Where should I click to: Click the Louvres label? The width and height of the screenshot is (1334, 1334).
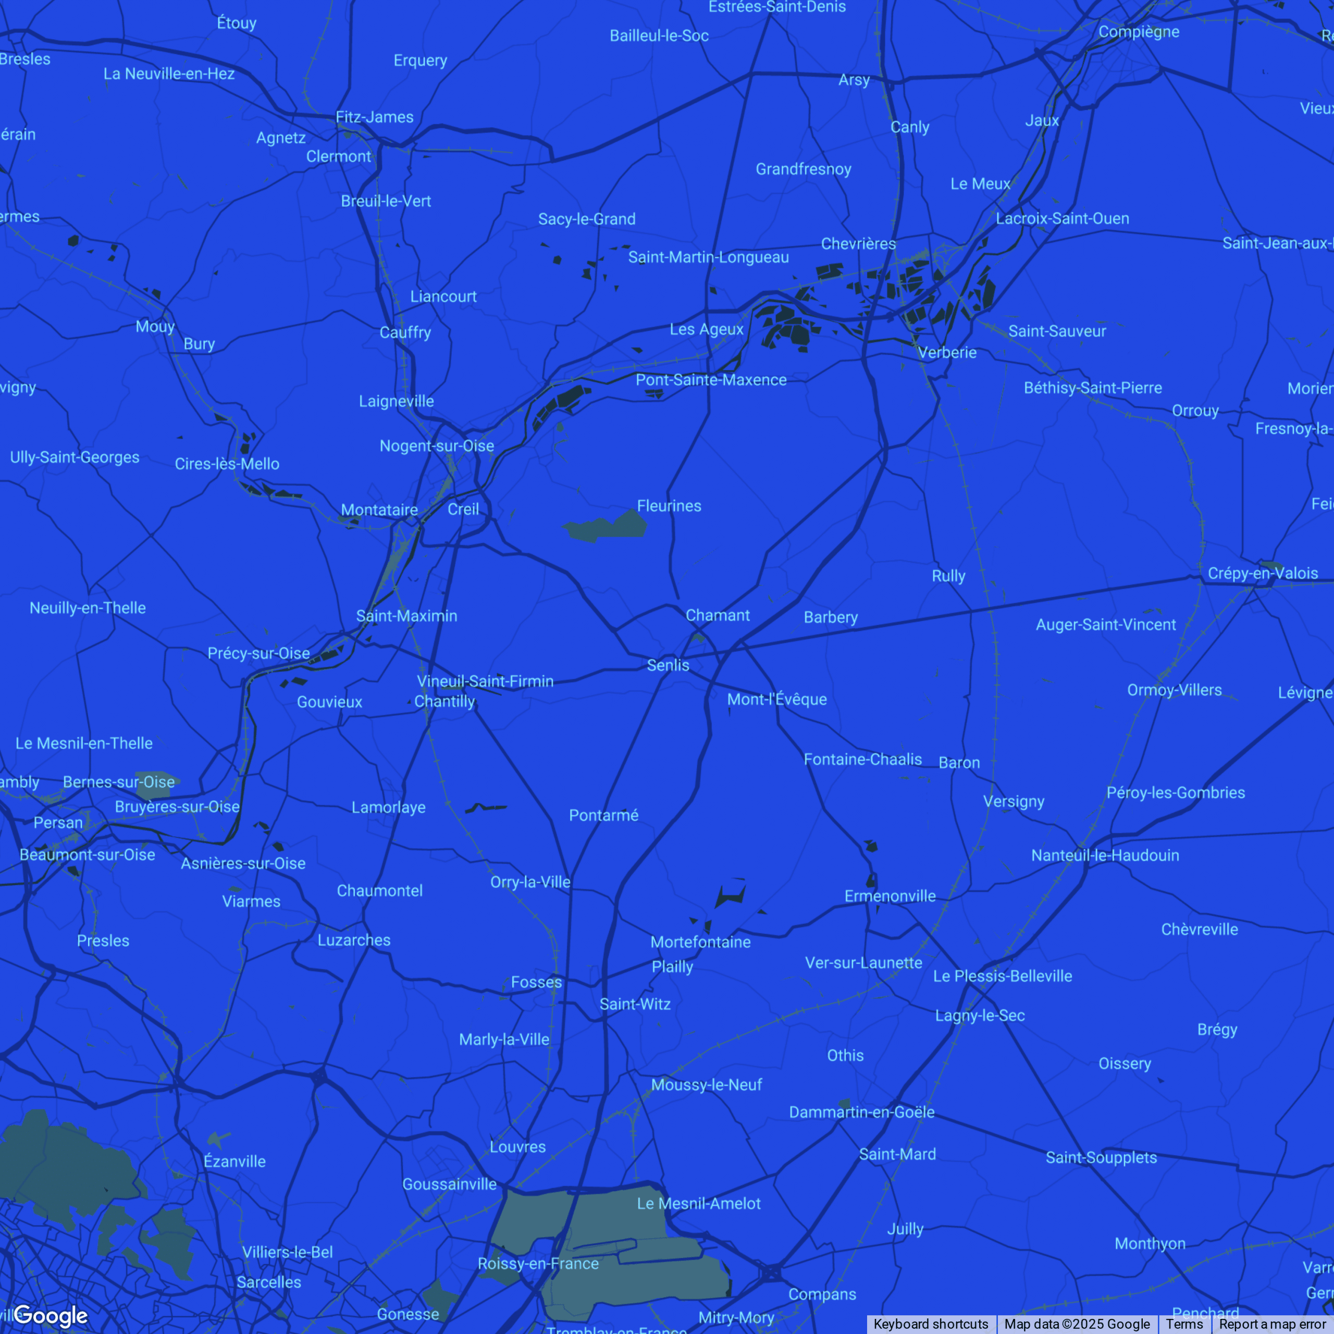(x=517, y=1147)
